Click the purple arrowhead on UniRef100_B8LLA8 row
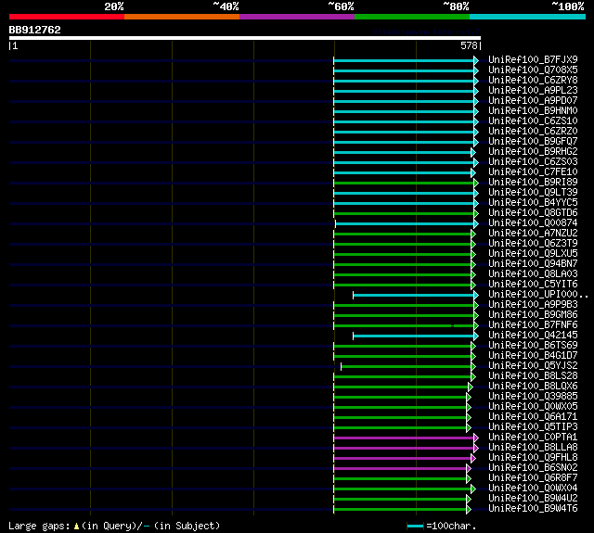The width and height of the screenshot is (594, 533). coord(476,449)
